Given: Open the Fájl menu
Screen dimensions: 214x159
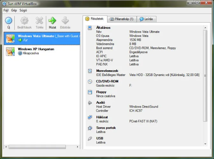Looking at the screenshot, I should pos(6,10).
